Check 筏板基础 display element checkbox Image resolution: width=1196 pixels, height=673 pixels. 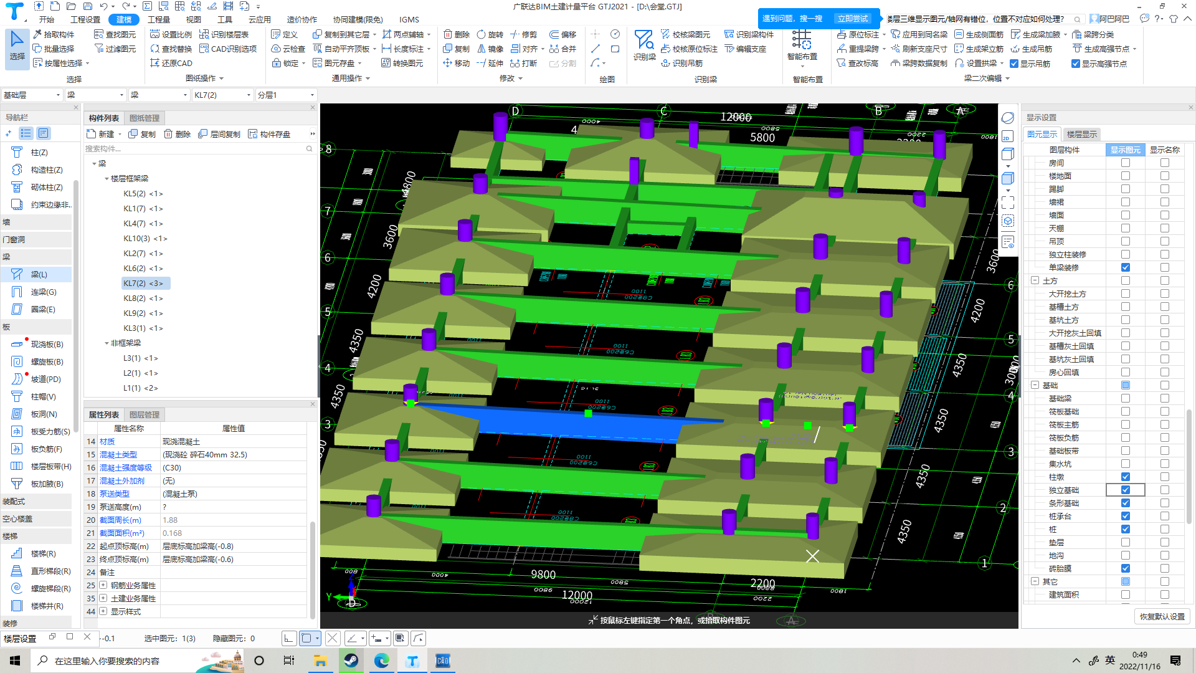click(x=1126, y=411)
